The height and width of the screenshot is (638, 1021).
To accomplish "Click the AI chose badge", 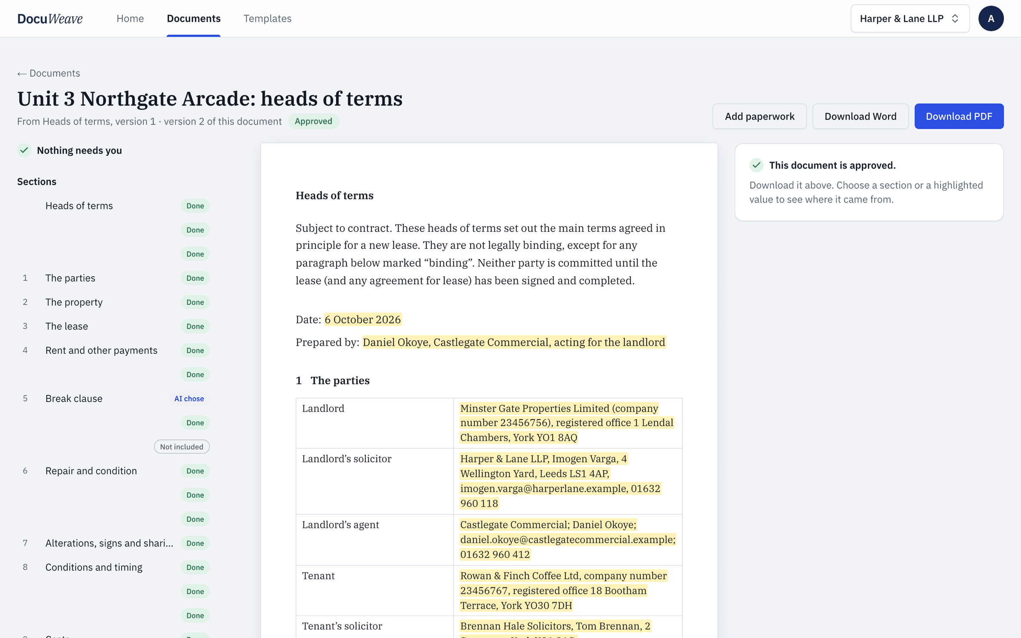I will click(x=189, y=399).
